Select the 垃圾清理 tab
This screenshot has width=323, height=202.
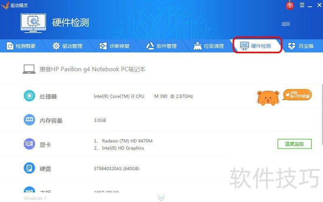(x=208, y=46)
